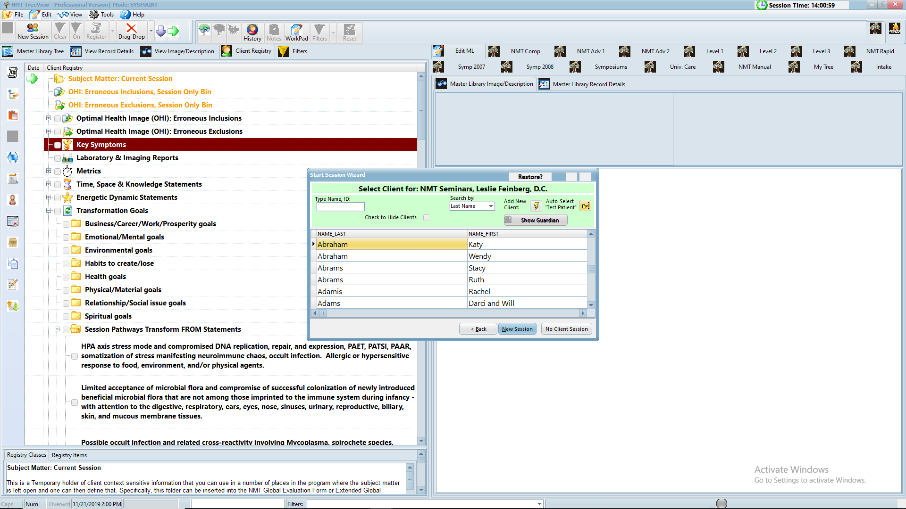The width and height of the screenshot is (906, 509).
Task: Click the Show Guardian button
Action: tap(536, 220)
